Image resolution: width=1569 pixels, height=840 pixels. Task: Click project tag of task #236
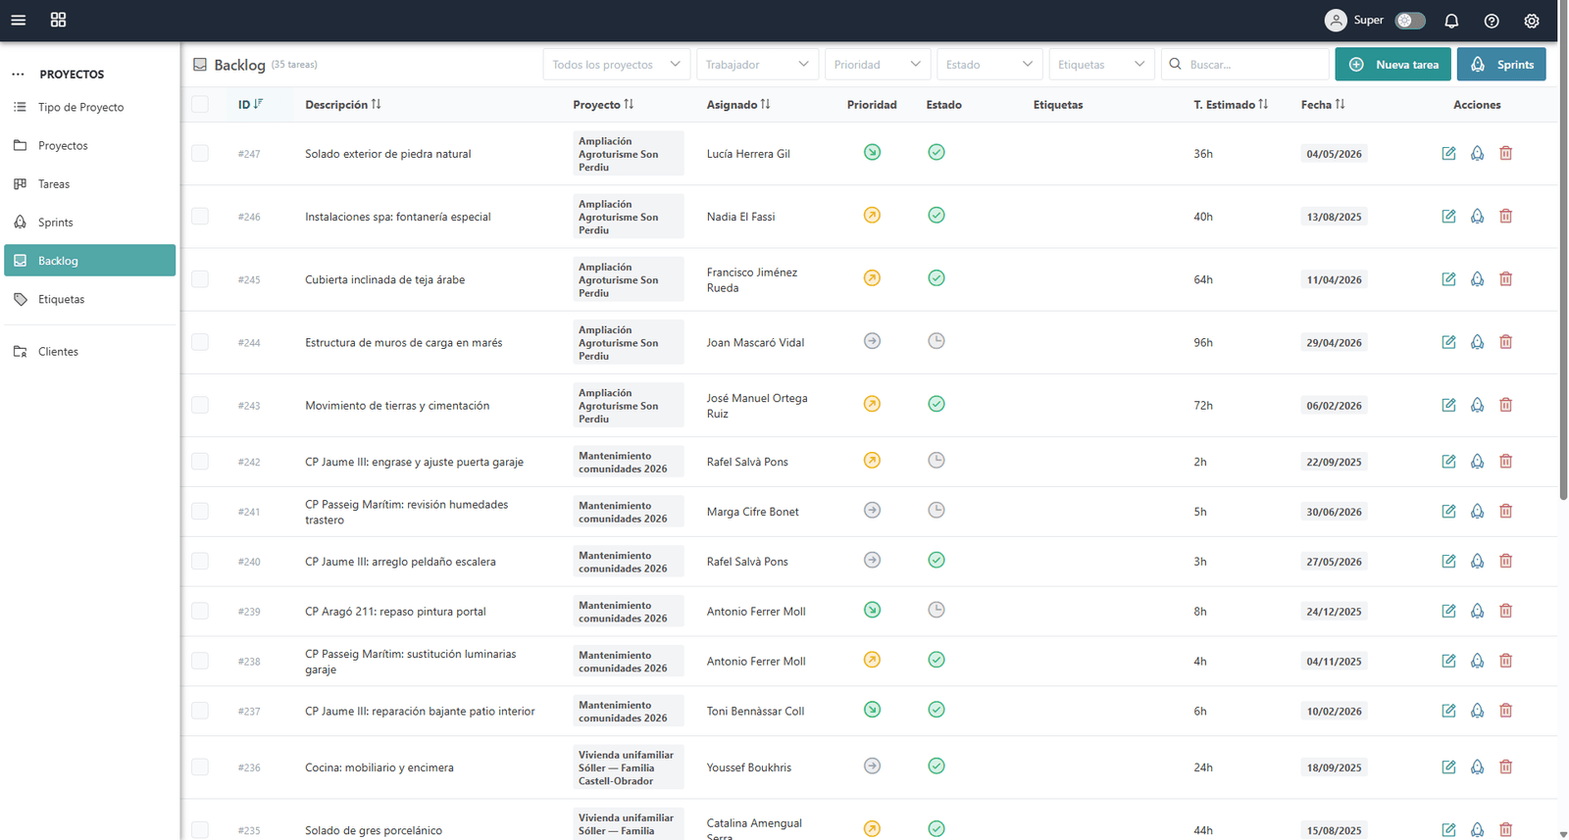click(628, 767)
